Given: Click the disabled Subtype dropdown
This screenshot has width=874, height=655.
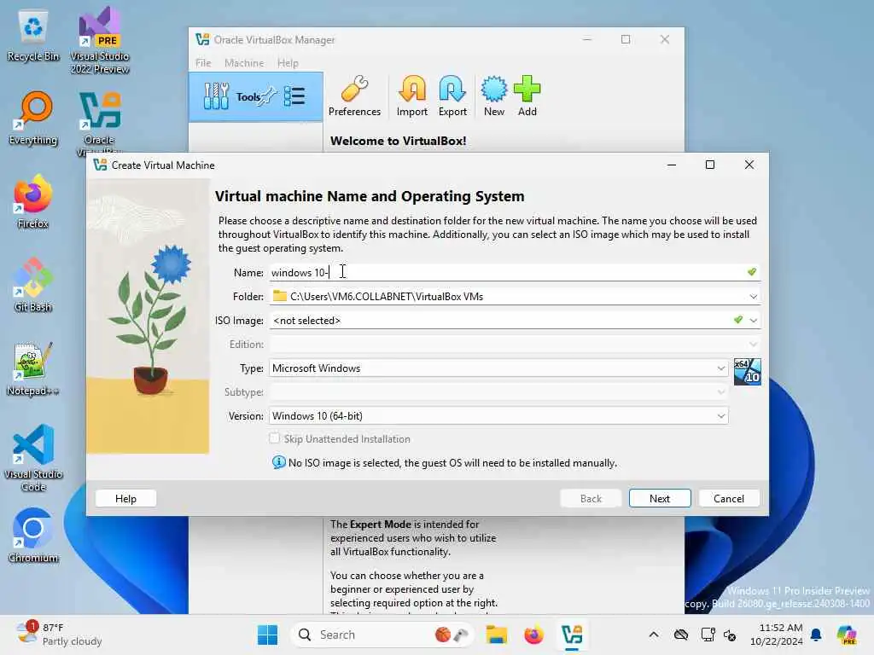Looking at the screenshot, I should pos(498,392).
